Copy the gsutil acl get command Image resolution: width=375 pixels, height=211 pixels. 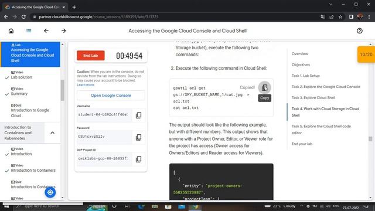(264, 87)
